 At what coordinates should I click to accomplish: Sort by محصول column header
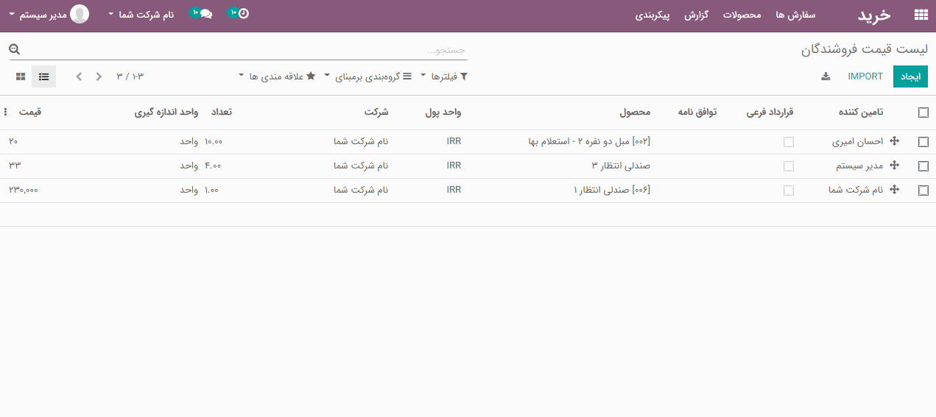635,113
